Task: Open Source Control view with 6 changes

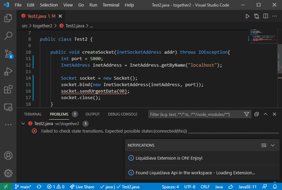Action: [x=8, y=53]
